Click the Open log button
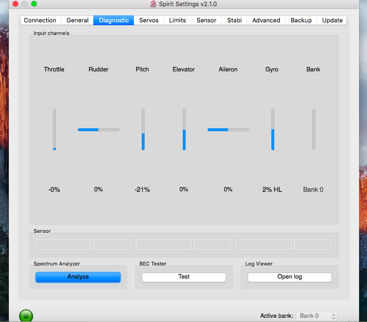 coord(290,277)
